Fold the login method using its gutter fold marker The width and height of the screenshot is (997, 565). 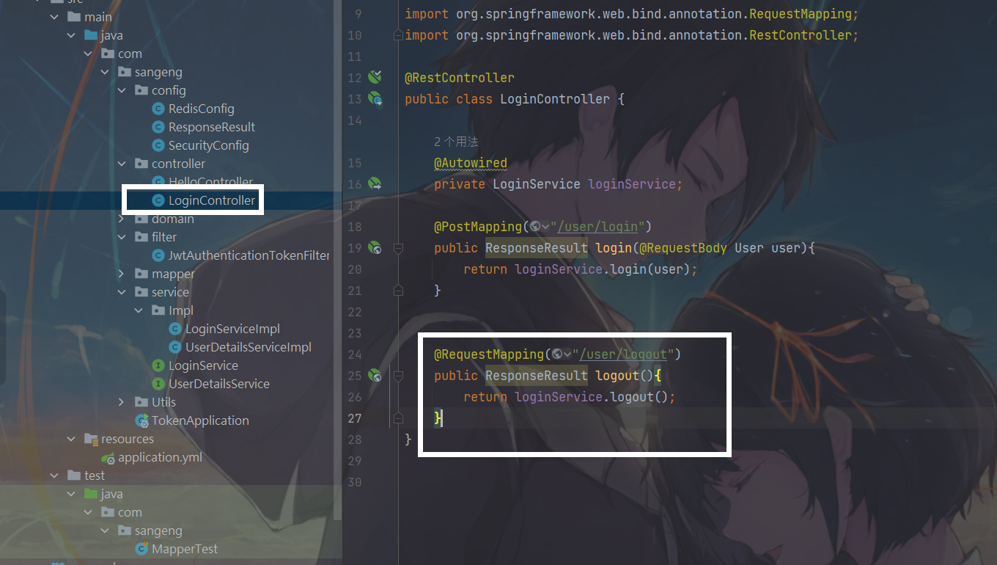[398, 248]
